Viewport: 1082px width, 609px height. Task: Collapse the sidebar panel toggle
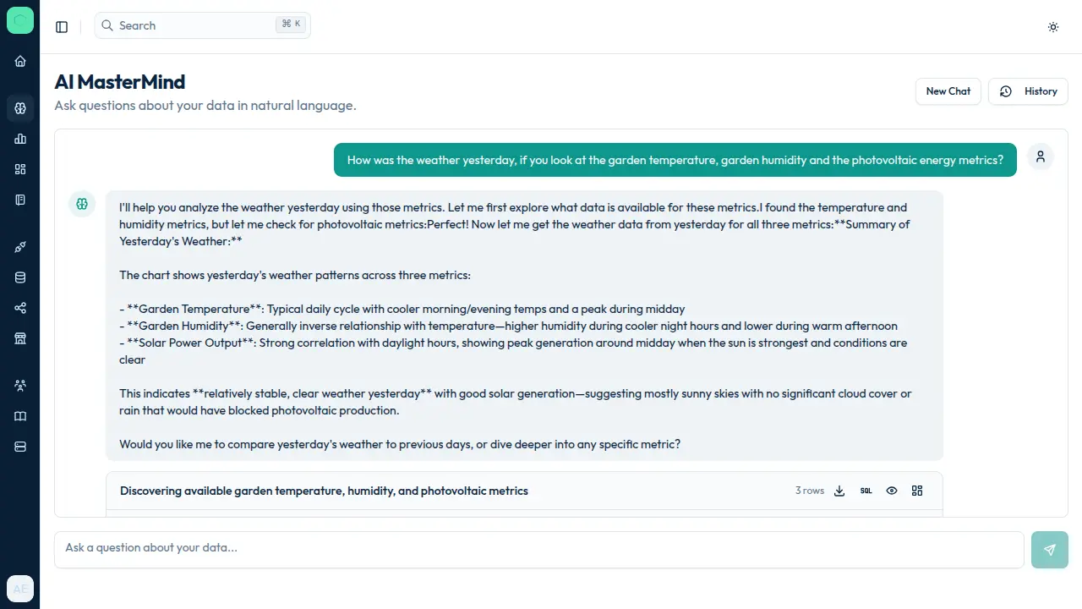tap(62, 27)
